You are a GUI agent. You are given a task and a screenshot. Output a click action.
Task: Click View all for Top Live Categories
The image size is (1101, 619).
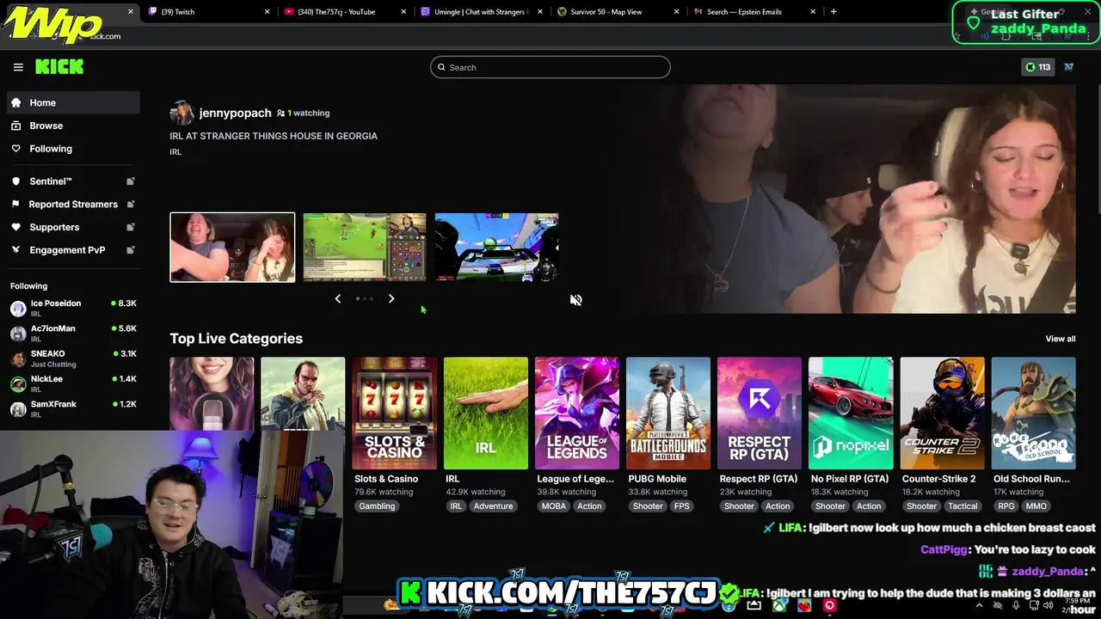tap(1060, 339)
